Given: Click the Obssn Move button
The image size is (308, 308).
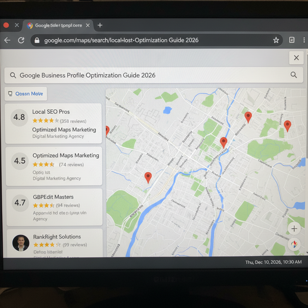Looking at the screenshot, I should click(26, 94).
